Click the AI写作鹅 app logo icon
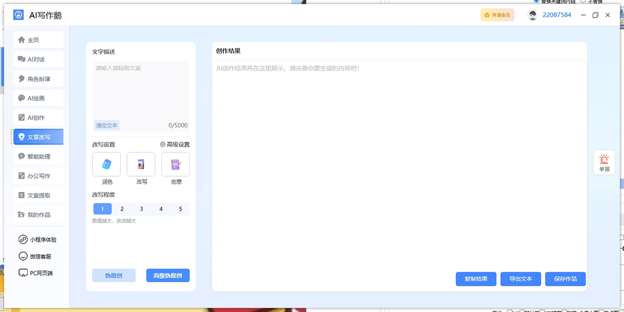 point(18,15)
